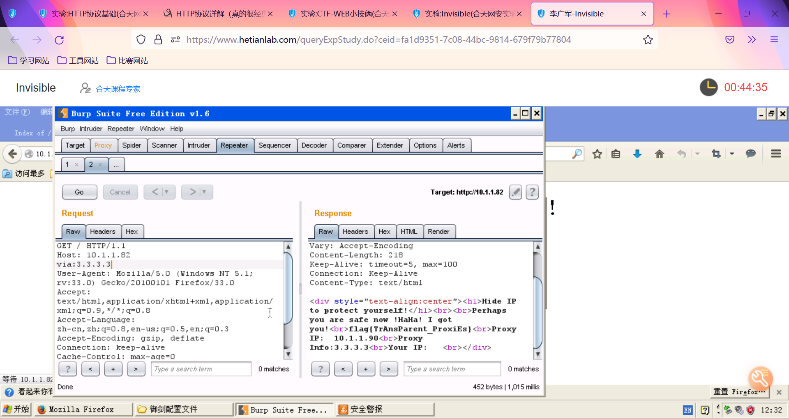
Task: Open new browser tab with plus icon
Action: click(667, 14)
